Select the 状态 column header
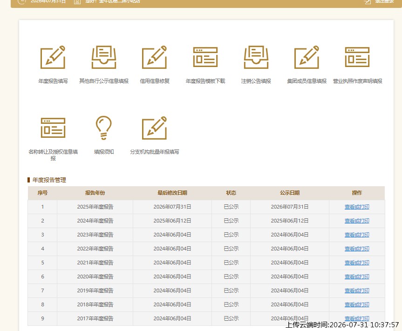Screen dimensions: 402x331 tap(231, 193)
